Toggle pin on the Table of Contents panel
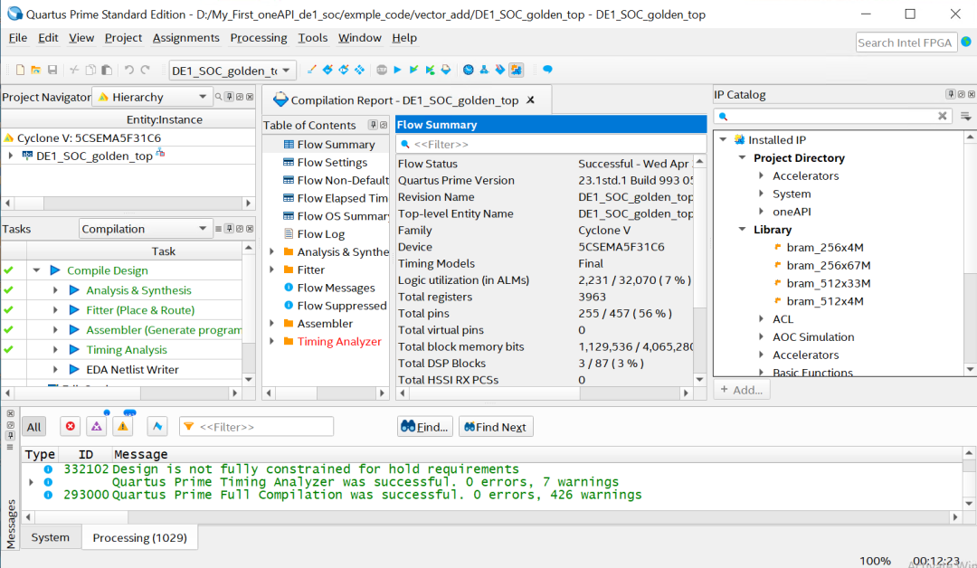This screenshot has width=977, height=568. [x=374, y=125]
